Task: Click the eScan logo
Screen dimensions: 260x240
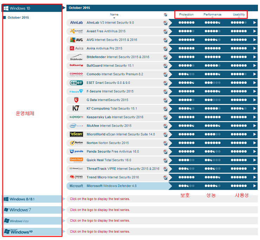Action: tap(76, 134)
